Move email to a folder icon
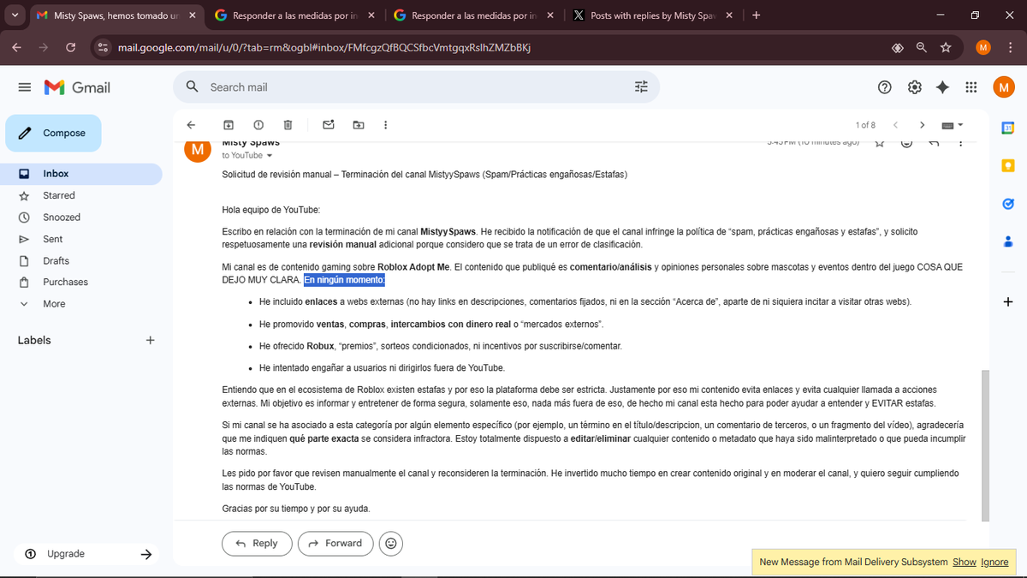Screen dimensions: 1027x578 tap(358, 125)
